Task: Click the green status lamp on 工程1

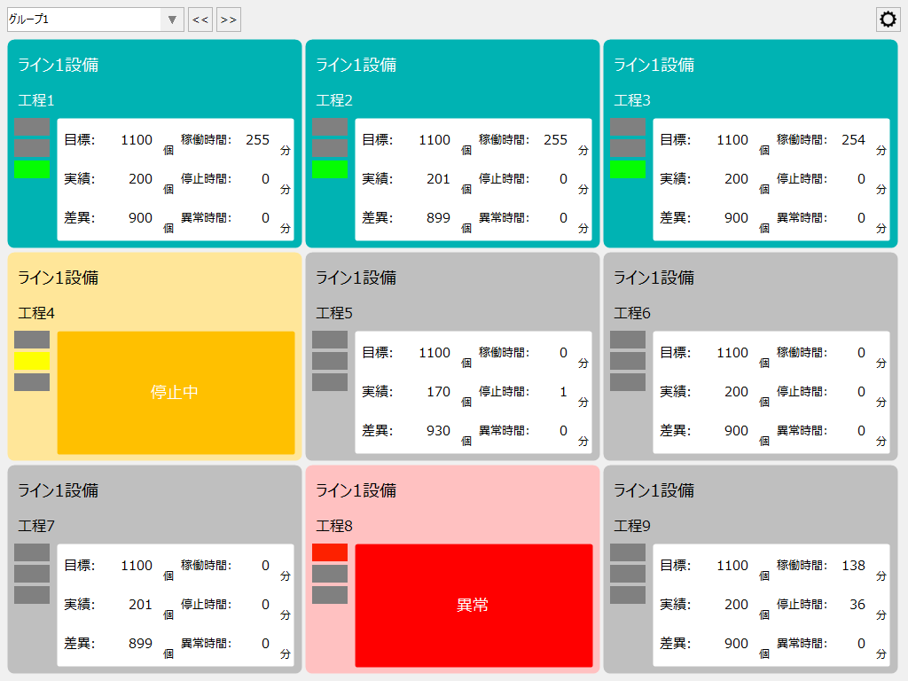Action: pyautogui.click(x=30, y=168)
